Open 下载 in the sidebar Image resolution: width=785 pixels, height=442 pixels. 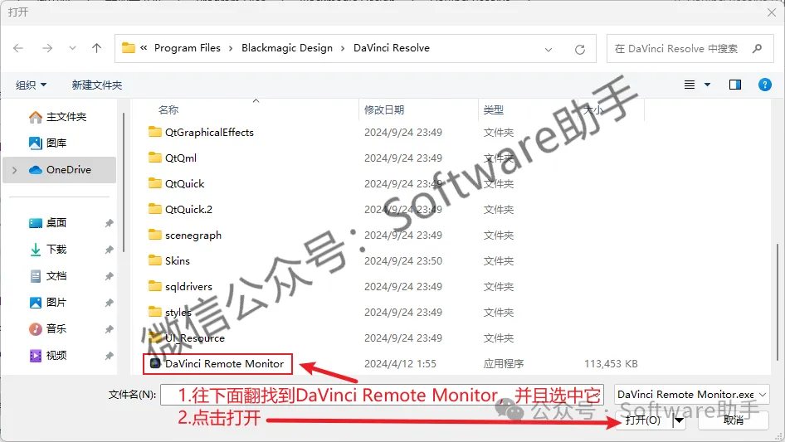pyautogui.click(x=48, y=250)
